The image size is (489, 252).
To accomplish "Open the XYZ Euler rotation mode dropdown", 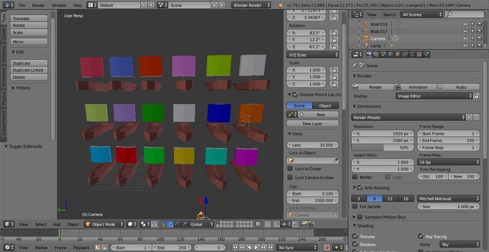I will click(x=313, y=55).
